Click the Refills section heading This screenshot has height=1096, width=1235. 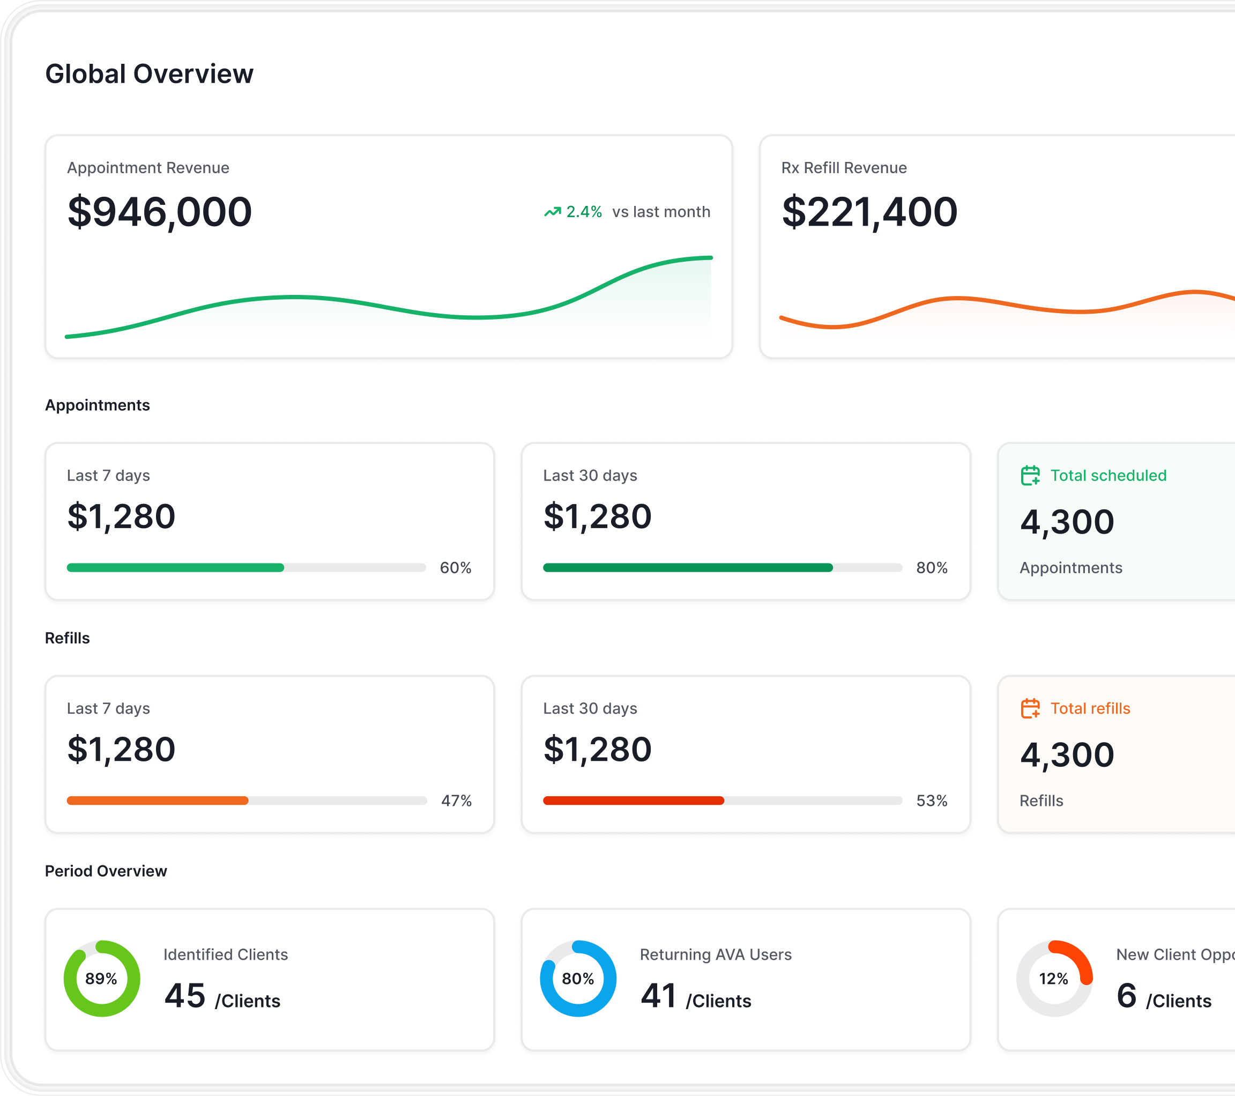(x=67, y=638)
